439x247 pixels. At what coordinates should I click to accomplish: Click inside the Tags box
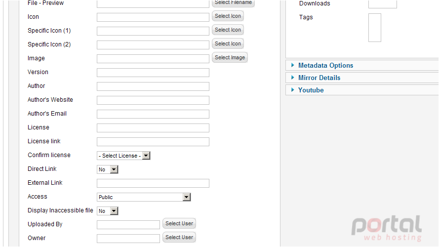coord(375,28)
